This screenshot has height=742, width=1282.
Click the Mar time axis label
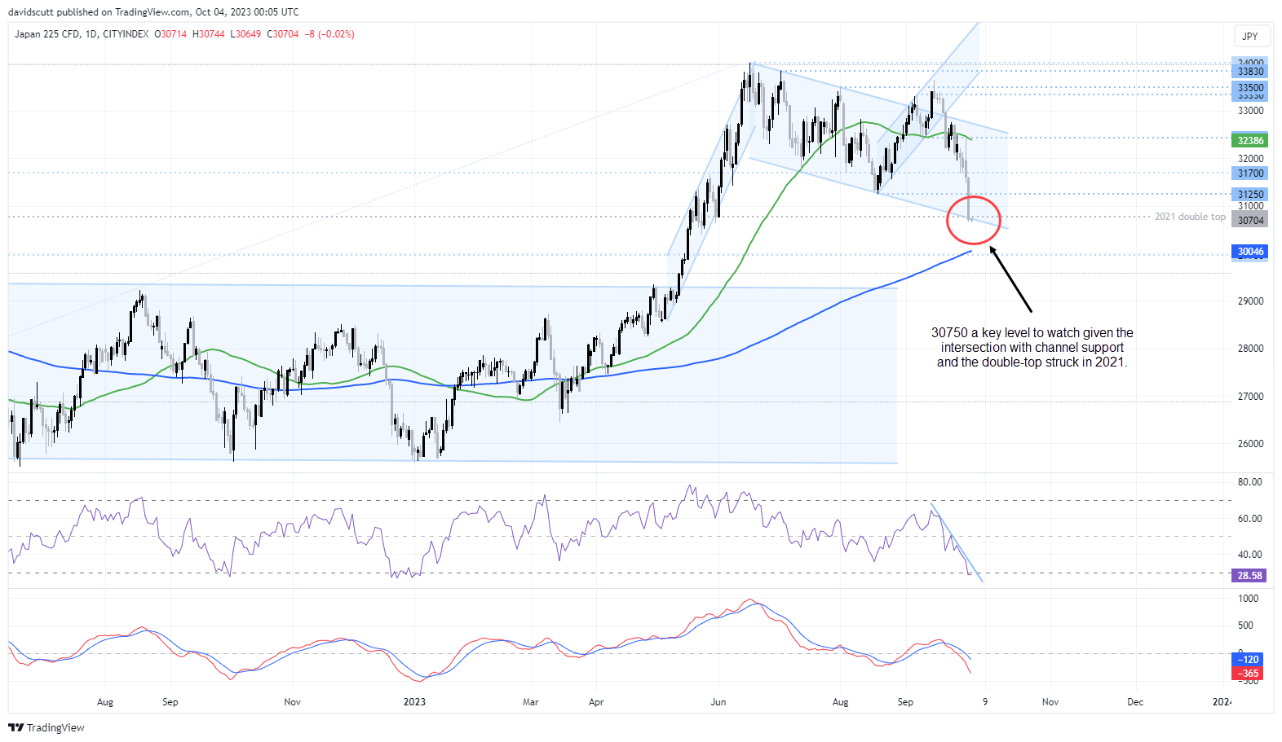pos(530,702)
